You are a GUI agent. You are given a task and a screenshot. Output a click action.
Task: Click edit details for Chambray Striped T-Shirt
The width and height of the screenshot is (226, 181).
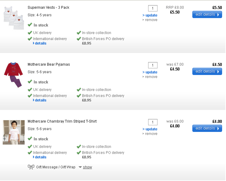pyautogui.click(x=207, y=128)
